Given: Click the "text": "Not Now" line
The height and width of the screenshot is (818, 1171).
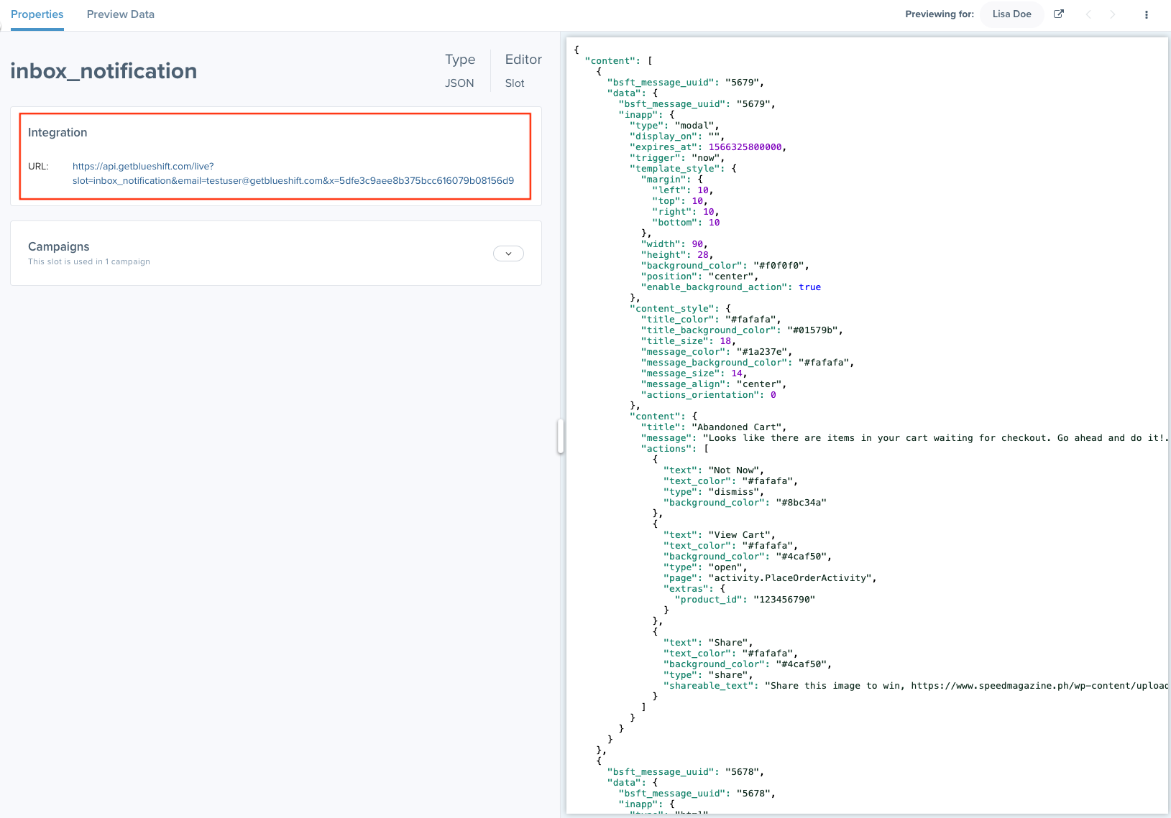Looking at the screenshot, I should tap(713, 470).
